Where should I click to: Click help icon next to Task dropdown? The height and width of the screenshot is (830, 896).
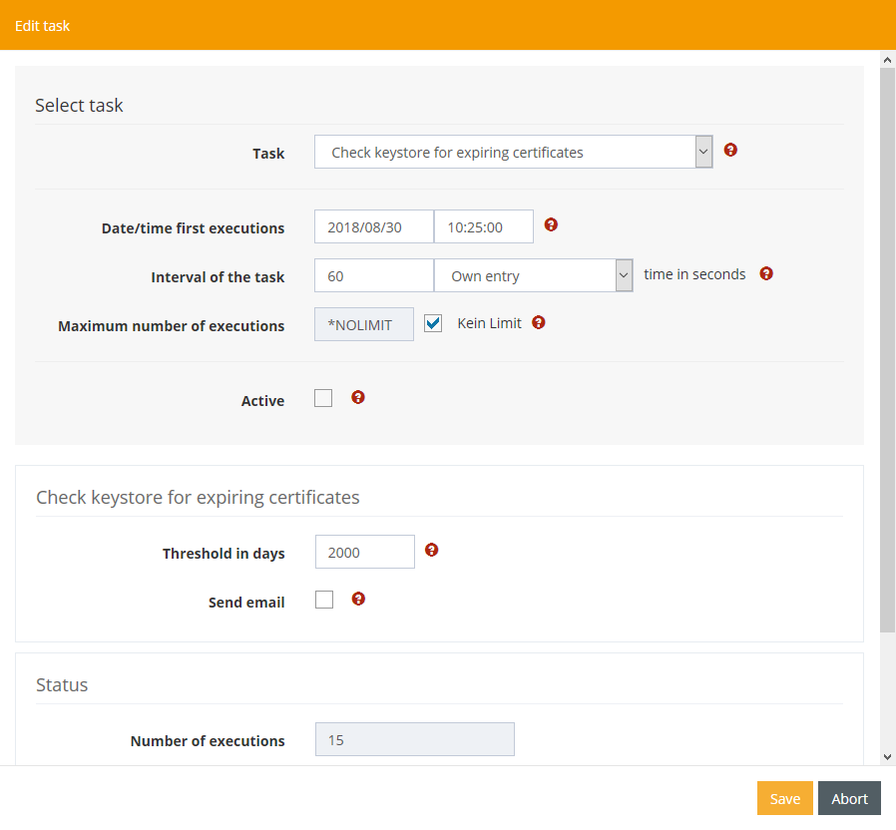(730, 151)
